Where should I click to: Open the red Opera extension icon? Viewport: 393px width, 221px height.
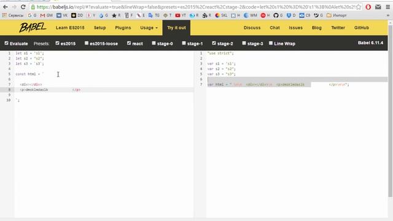tap(368, 7)
